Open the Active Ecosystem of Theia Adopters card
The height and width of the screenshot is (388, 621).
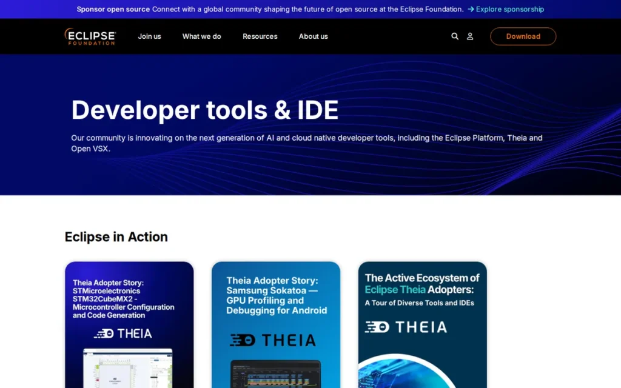pos(422,325)
